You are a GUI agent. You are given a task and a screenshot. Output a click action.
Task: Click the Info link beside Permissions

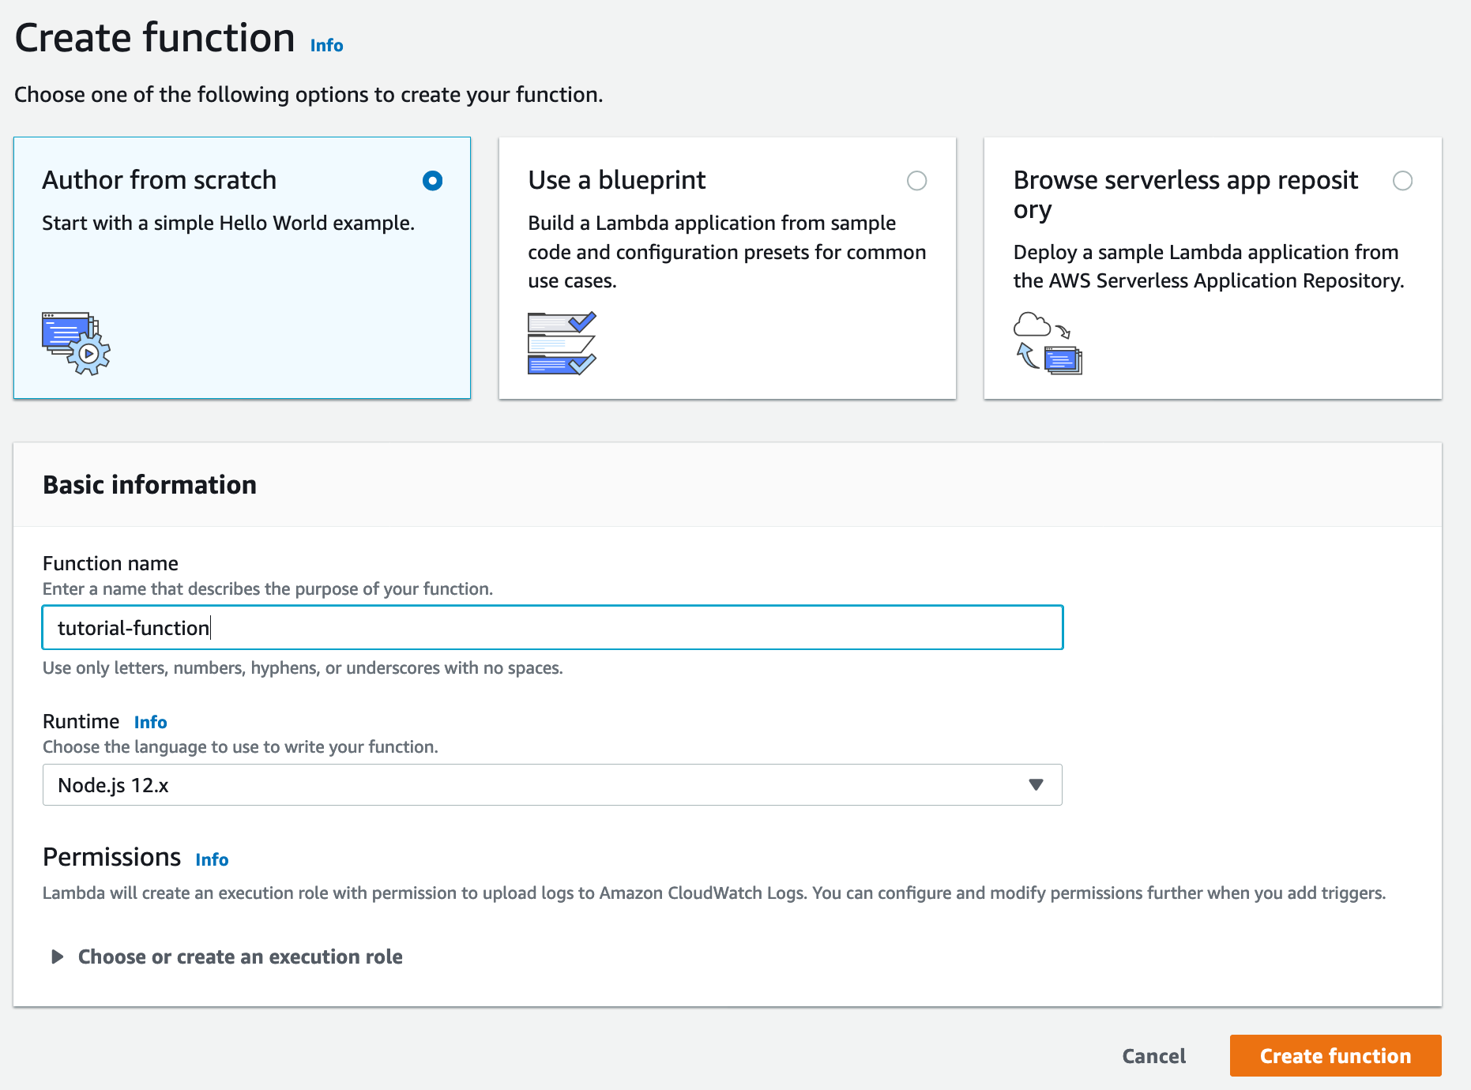211,859
